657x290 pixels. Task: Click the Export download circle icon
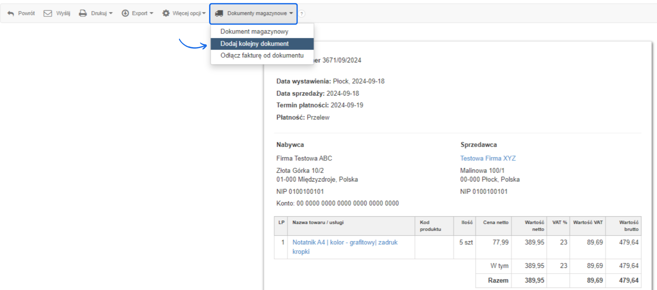125,13
